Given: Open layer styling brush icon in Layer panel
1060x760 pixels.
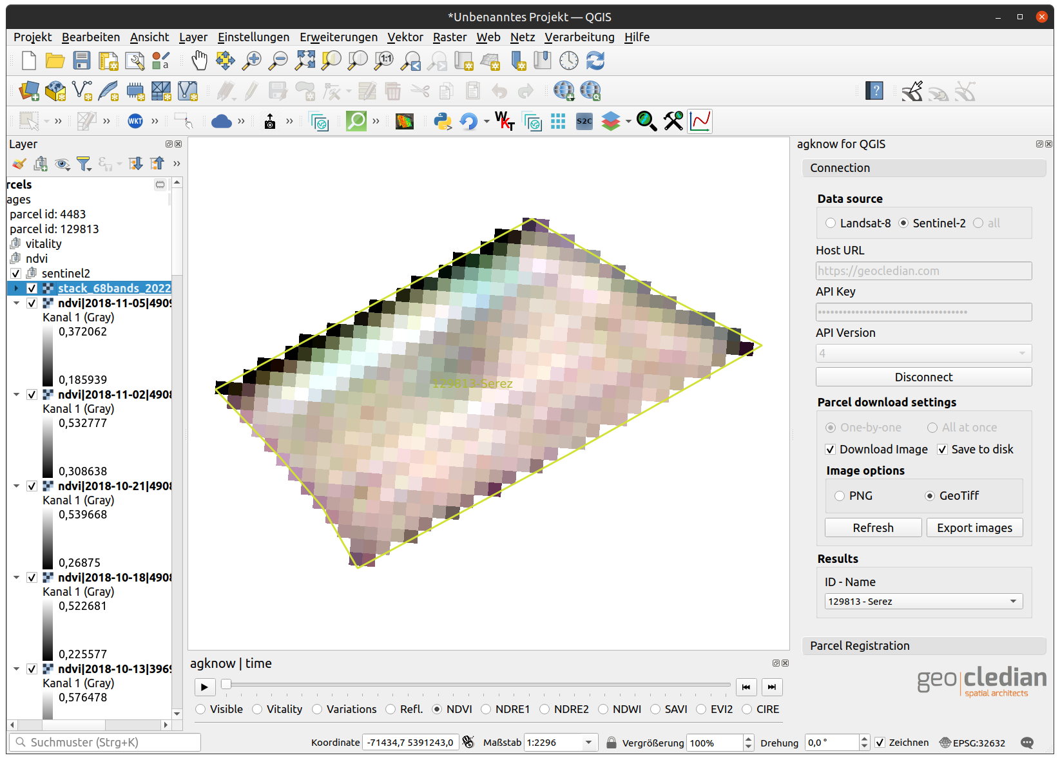Looking at the screenshot, I should tap(19, 164).
